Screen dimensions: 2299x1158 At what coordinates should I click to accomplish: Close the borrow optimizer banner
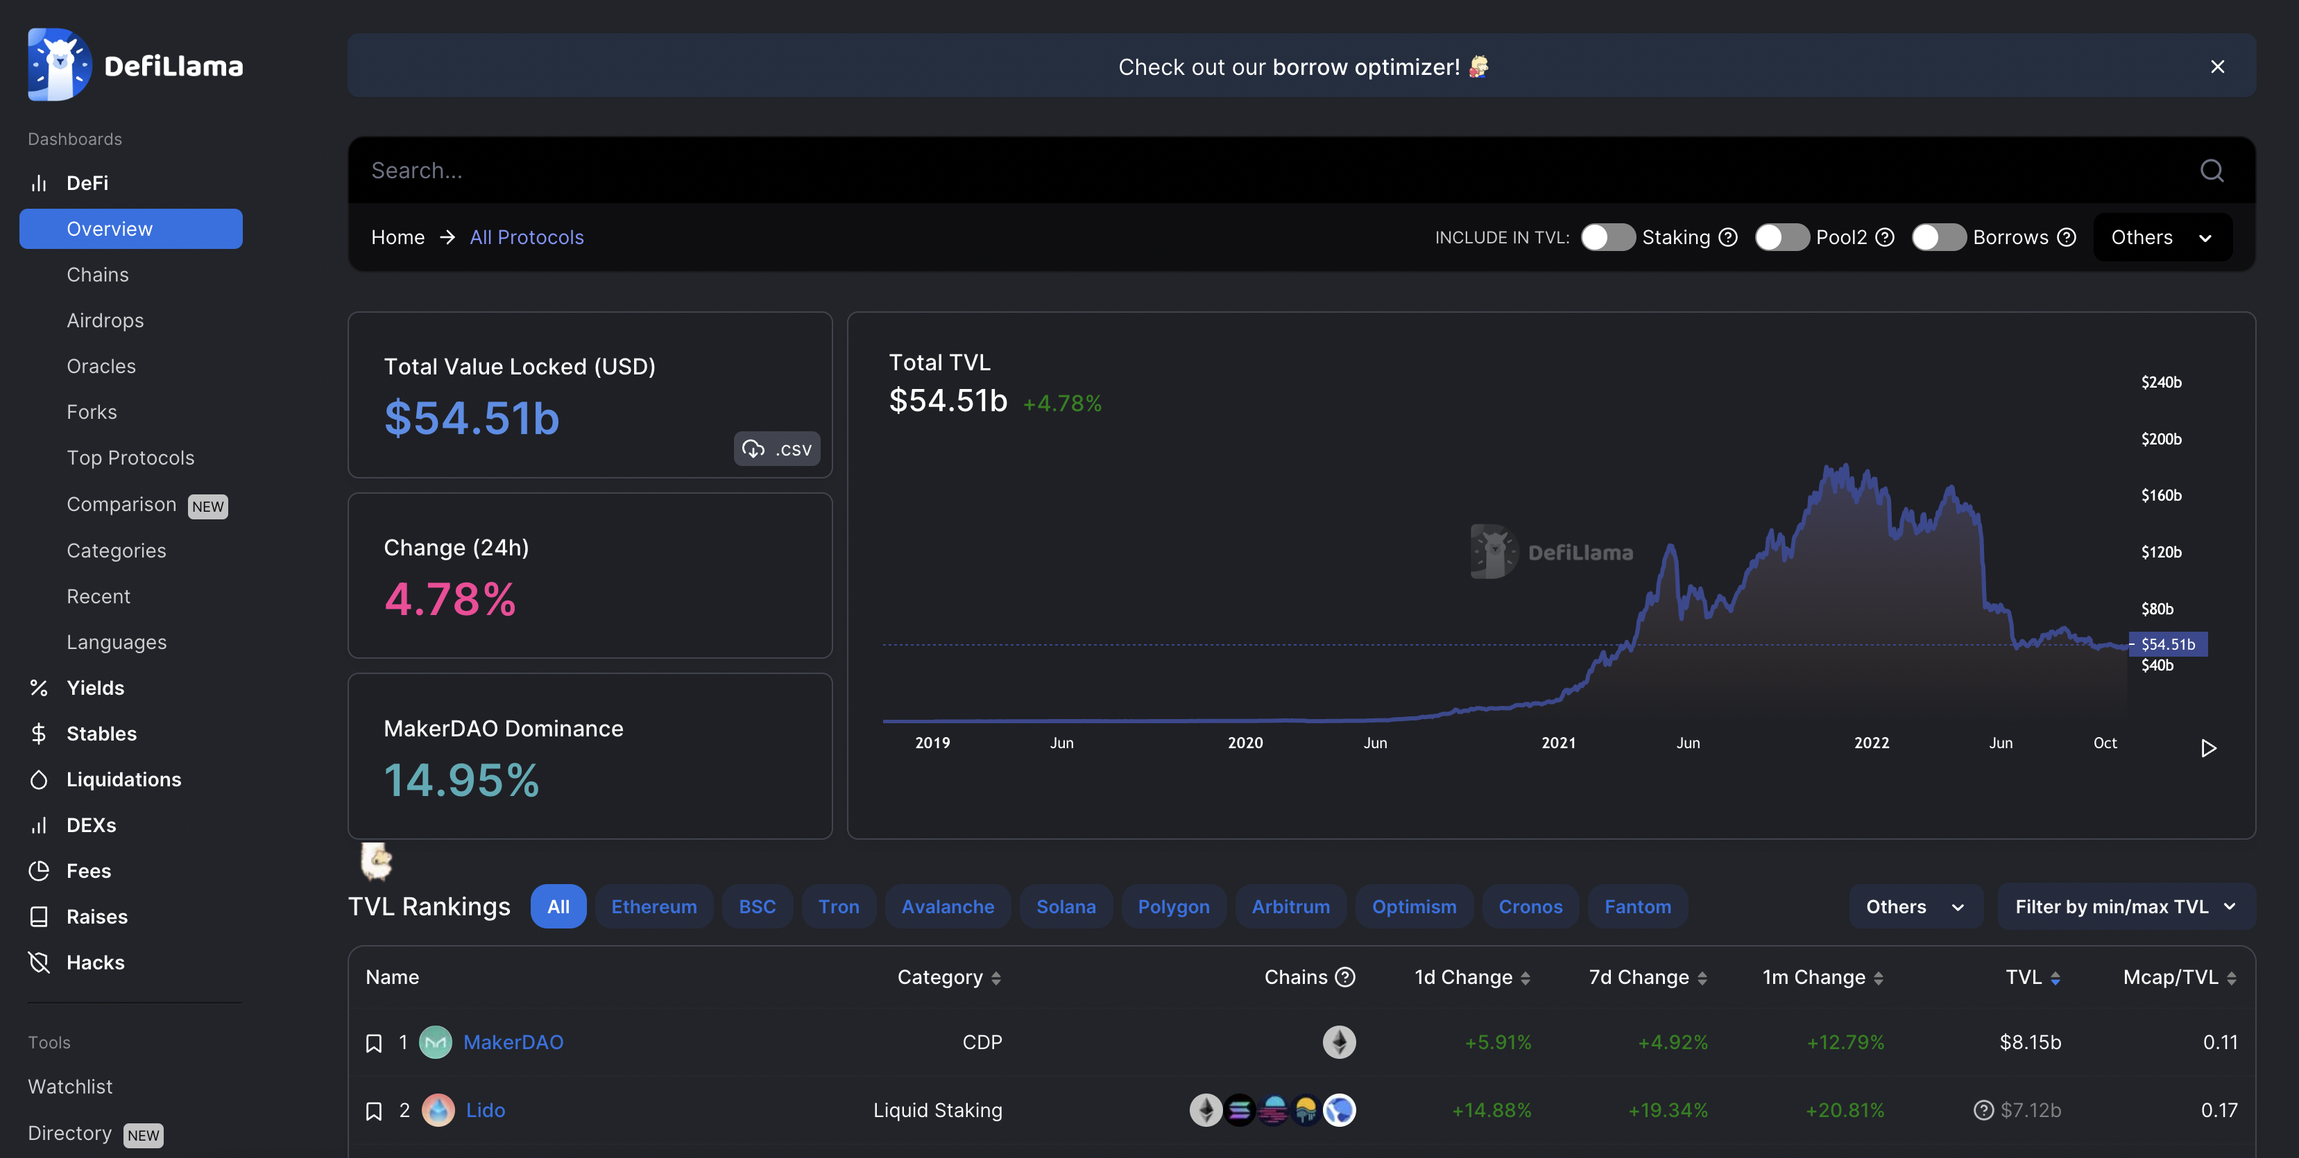click(2217, 67)
